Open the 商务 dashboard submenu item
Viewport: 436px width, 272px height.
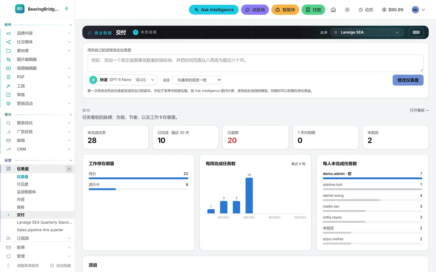(21, 207)
